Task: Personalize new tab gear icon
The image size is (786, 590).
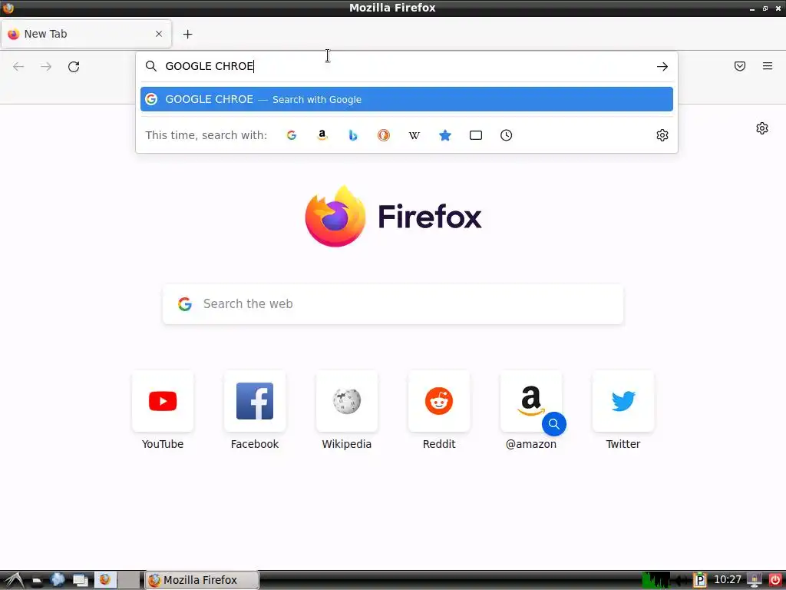Action: (x=762, y=128)
